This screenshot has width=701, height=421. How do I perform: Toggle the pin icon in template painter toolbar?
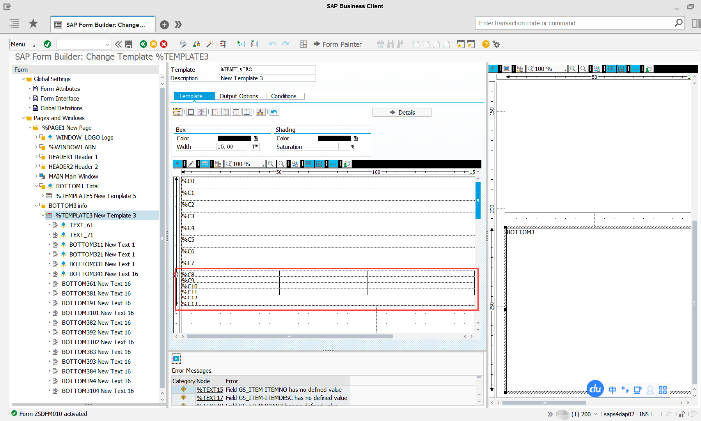coord(177,164)
